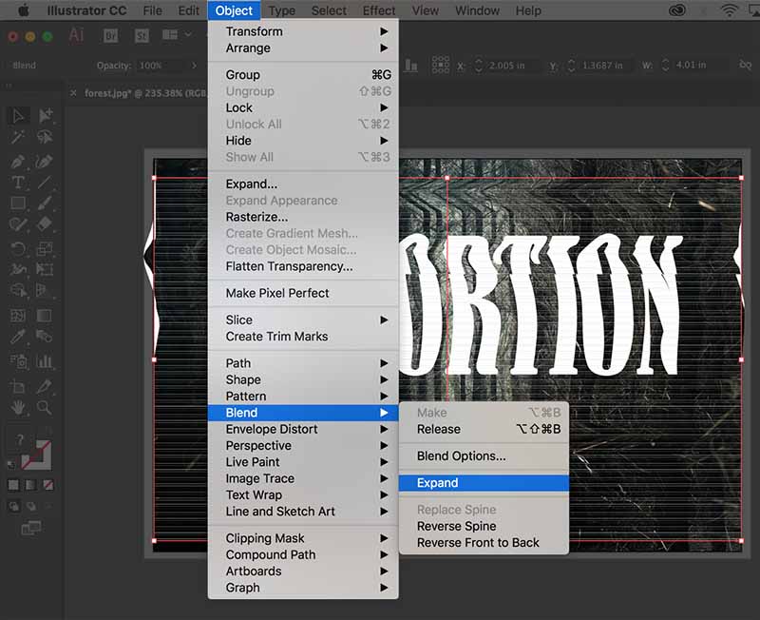Screen dimensions: 760x620
Task: Expand the Opacity slider chevron
Action: (x=195, y=65)
